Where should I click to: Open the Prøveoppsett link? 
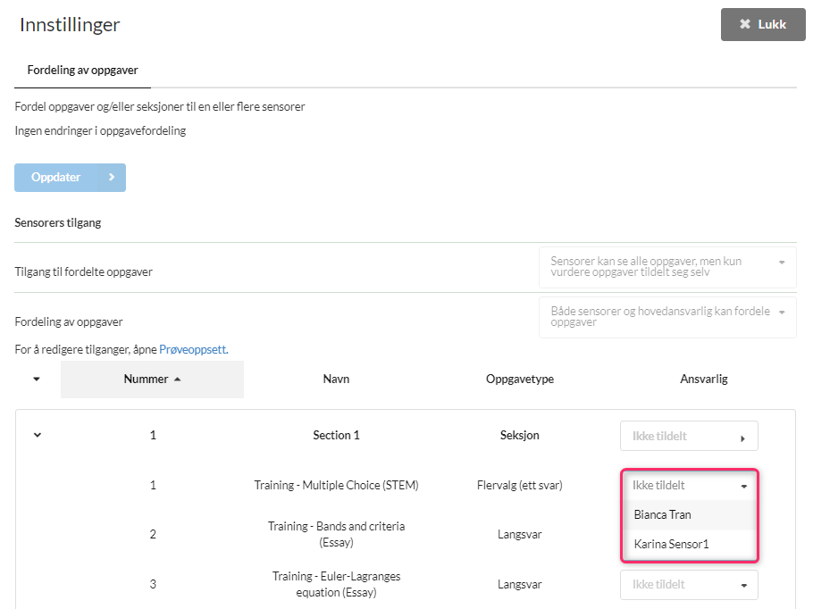[193, 349]
